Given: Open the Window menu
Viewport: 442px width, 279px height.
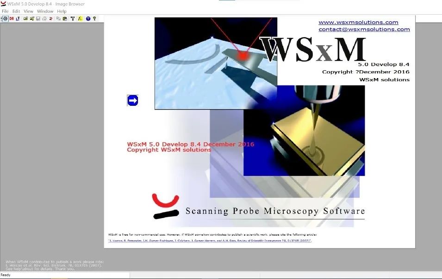Looking at the screenshot, I should [x=45, y=11].
